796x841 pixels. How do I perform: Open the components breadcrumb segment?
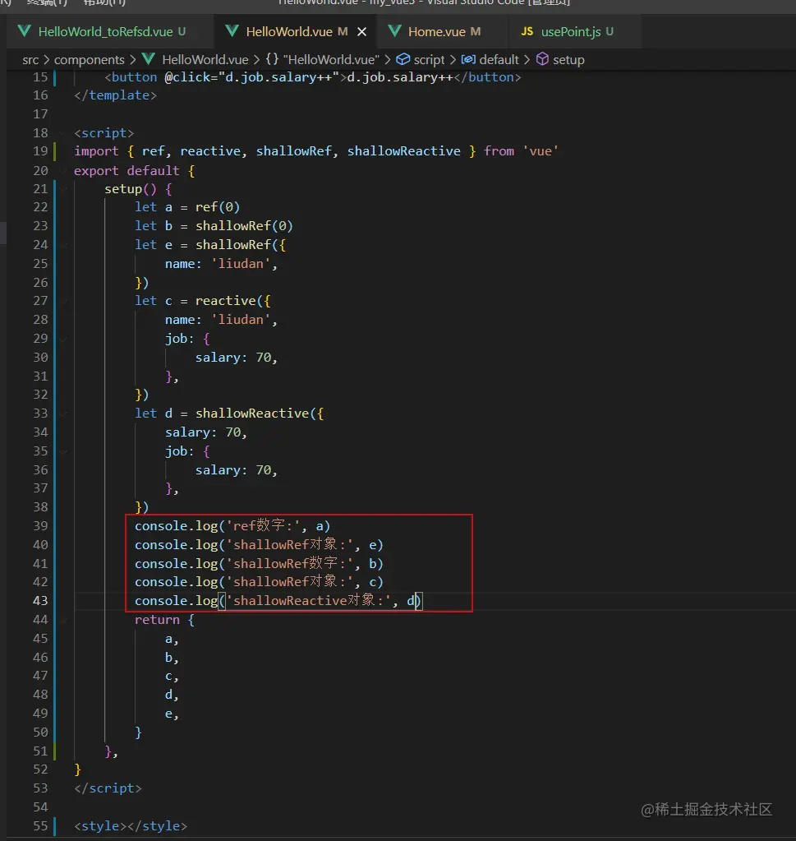(x=89, y=59)
